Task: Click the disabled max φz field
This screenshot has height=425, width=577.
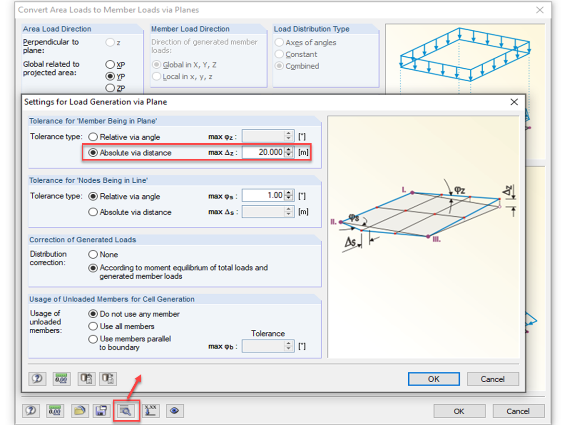Action: 263,137
